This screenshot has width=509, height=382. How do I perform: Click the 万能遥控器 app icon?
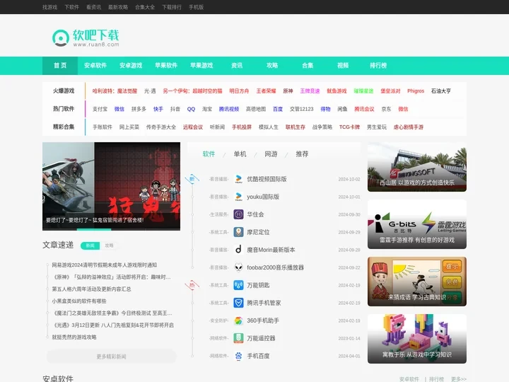pyautogui.click(x=239, y=338)
